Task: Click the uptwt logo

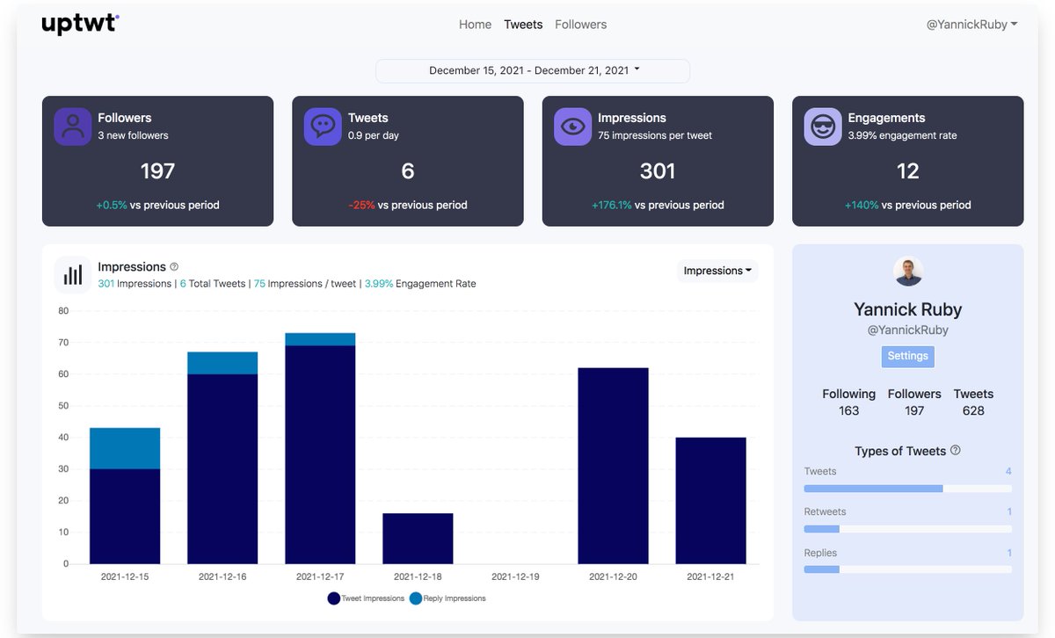Action: point(80,24)
